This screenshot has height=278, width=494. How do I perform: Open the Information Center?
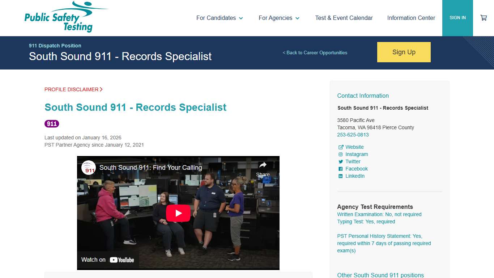point(411,18)
